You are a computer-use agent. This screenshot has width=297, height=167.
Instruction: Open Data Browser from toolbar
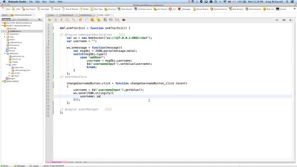coord(236,9)
